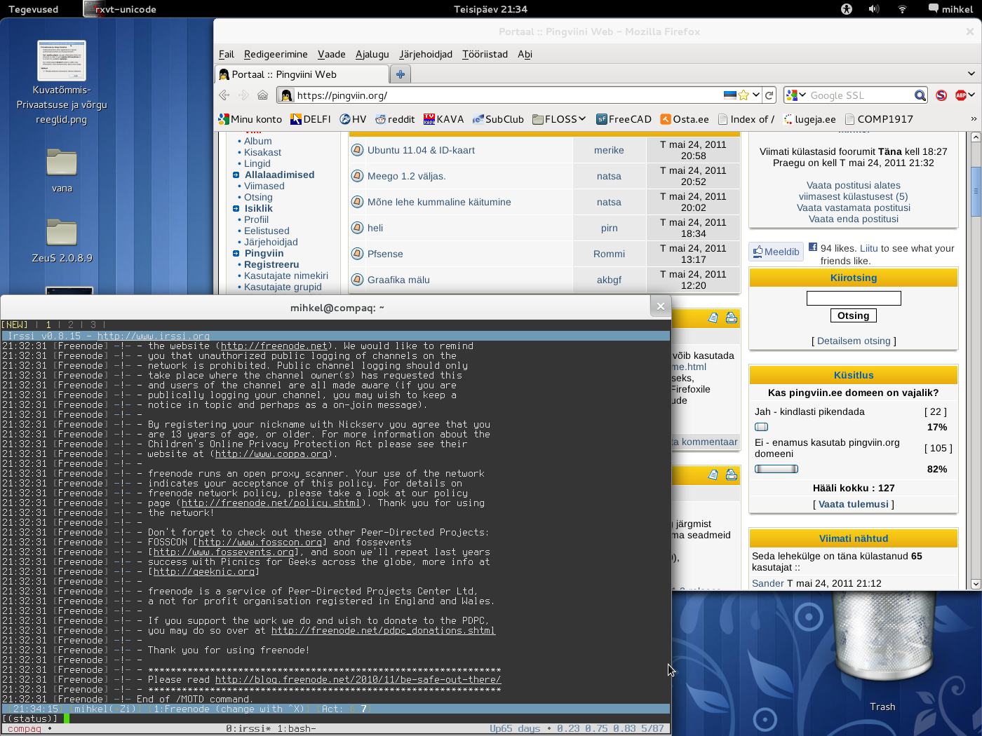Open the vana folder on desktop

tap(62, 170)
